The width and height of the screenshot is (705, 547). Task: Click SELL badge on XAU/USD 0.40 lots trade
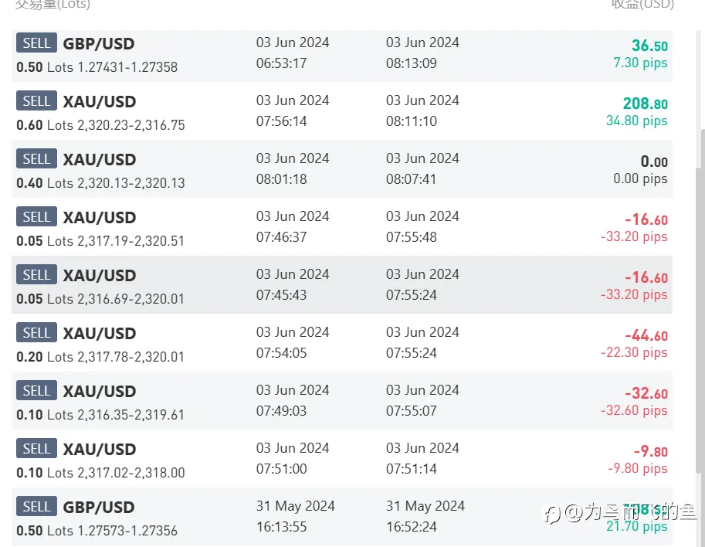click(36, 159)
